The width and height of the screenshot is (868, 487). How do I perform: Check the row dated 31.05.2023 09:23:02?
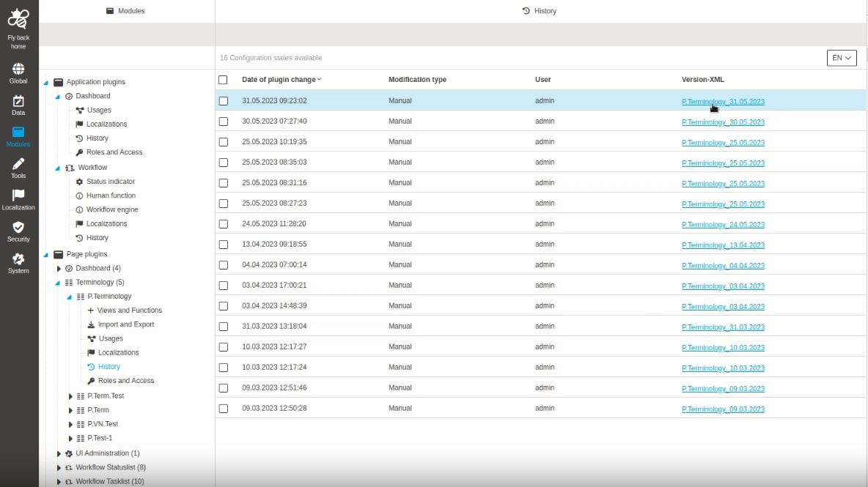[x=223, y=101]
